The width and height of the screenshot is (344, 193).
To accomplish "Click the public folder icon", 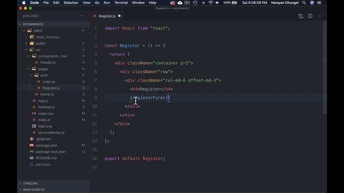I will [x=32, y=43].
